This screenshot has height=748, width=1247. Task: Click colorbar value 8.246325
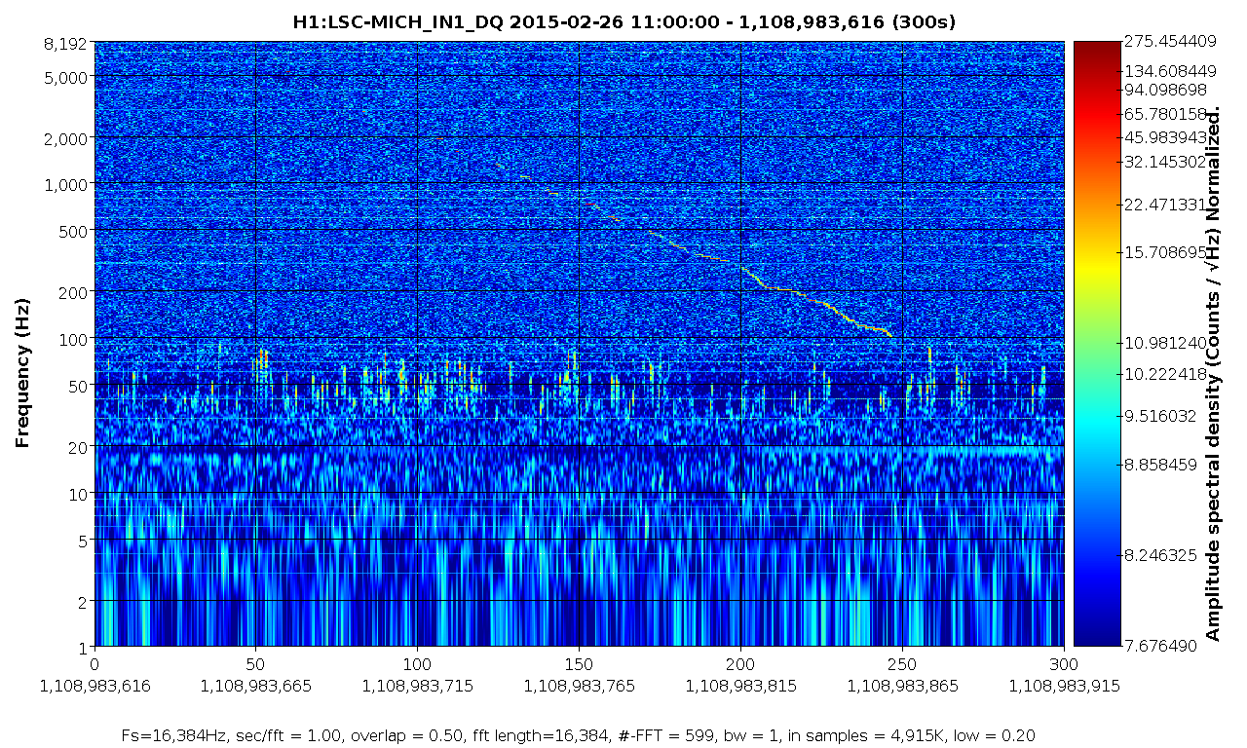[1161, 555]
